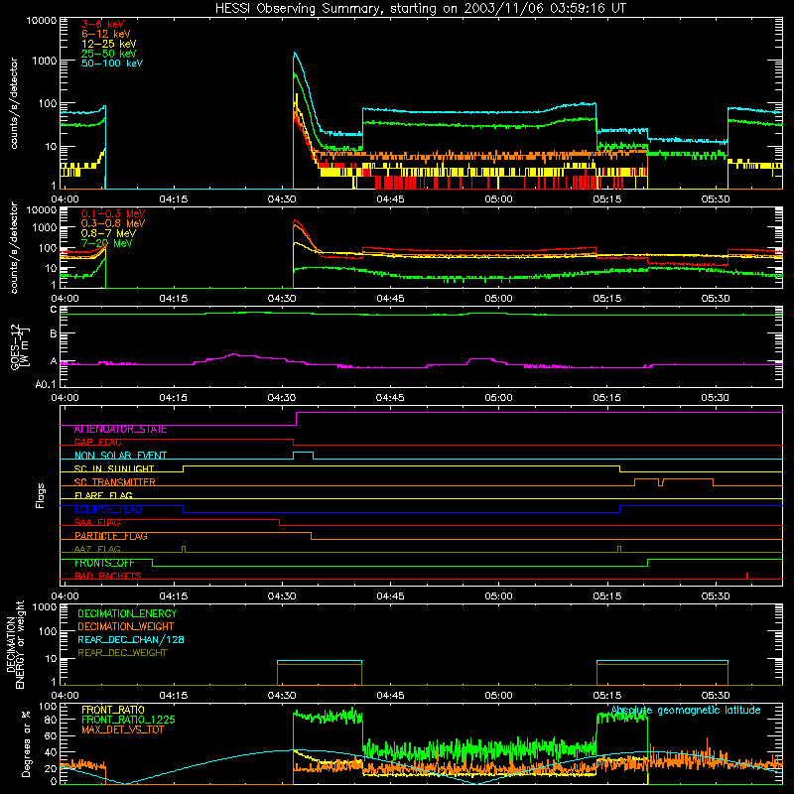The height and width of the screenshot is (794, 794).
Task: Select the SC_TRANSMITTER flag label
Action: [114, 482]
